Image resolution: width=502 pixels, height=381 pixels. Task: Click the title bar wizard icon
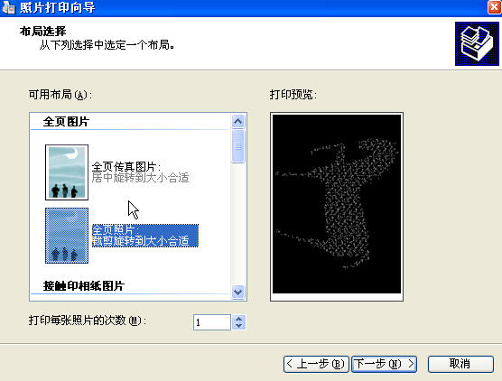pos(8,7)
